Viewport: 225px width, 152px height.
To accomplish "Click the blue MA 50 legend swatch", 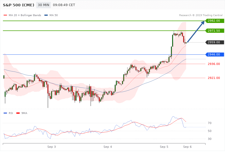I will (46, 15).
